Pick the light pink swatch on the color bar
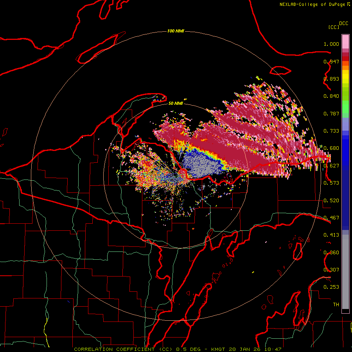Image resolution: width=352 pixels, height=352 pixels. (x=345, y=41)
